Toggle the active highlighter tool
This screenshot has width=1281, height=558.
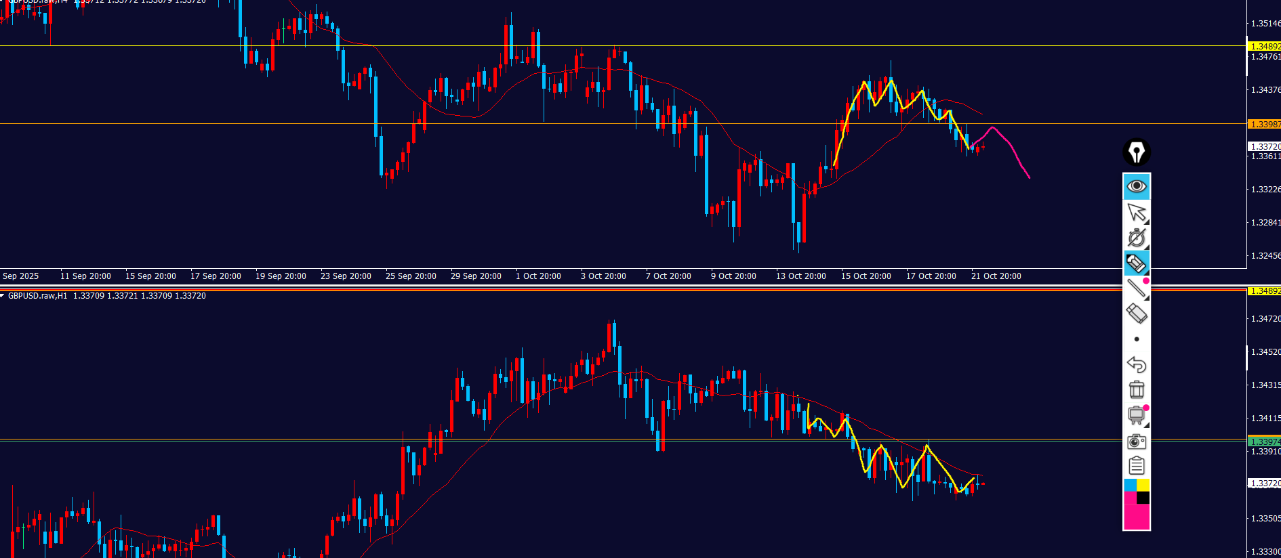click(1137, 263)
